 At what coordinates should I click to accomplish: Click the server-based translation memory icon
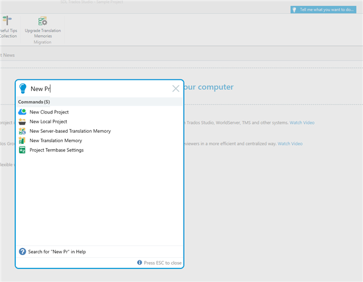click(x=22, y=131)
